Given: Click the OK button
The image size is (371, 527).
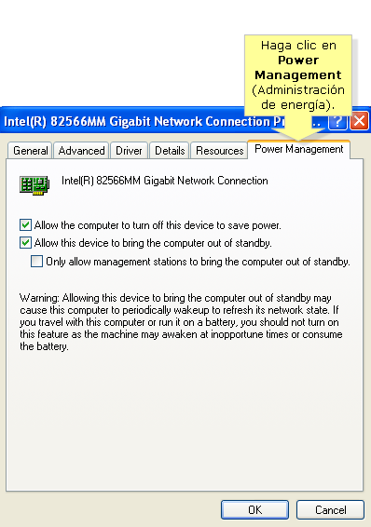Looking at the screenshot, I should pyautogui.click(x=255, y=510).
